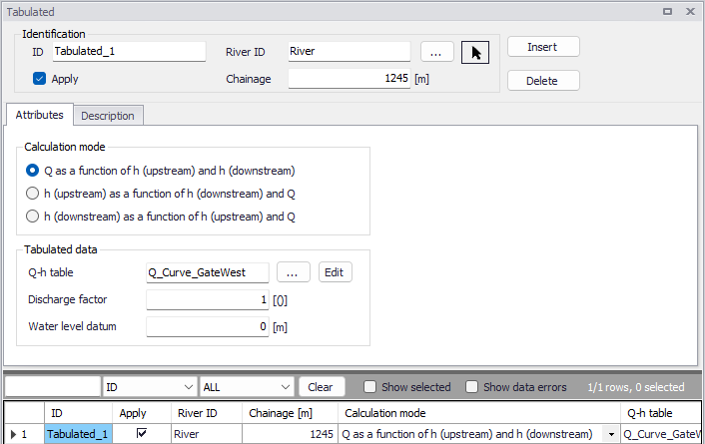Select the Tabulated_1 cell in the table
Viewport: 705px width, 444px height.
tap(78, 434)
